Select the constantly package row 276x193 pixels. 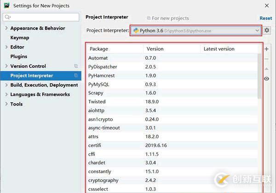172,171
